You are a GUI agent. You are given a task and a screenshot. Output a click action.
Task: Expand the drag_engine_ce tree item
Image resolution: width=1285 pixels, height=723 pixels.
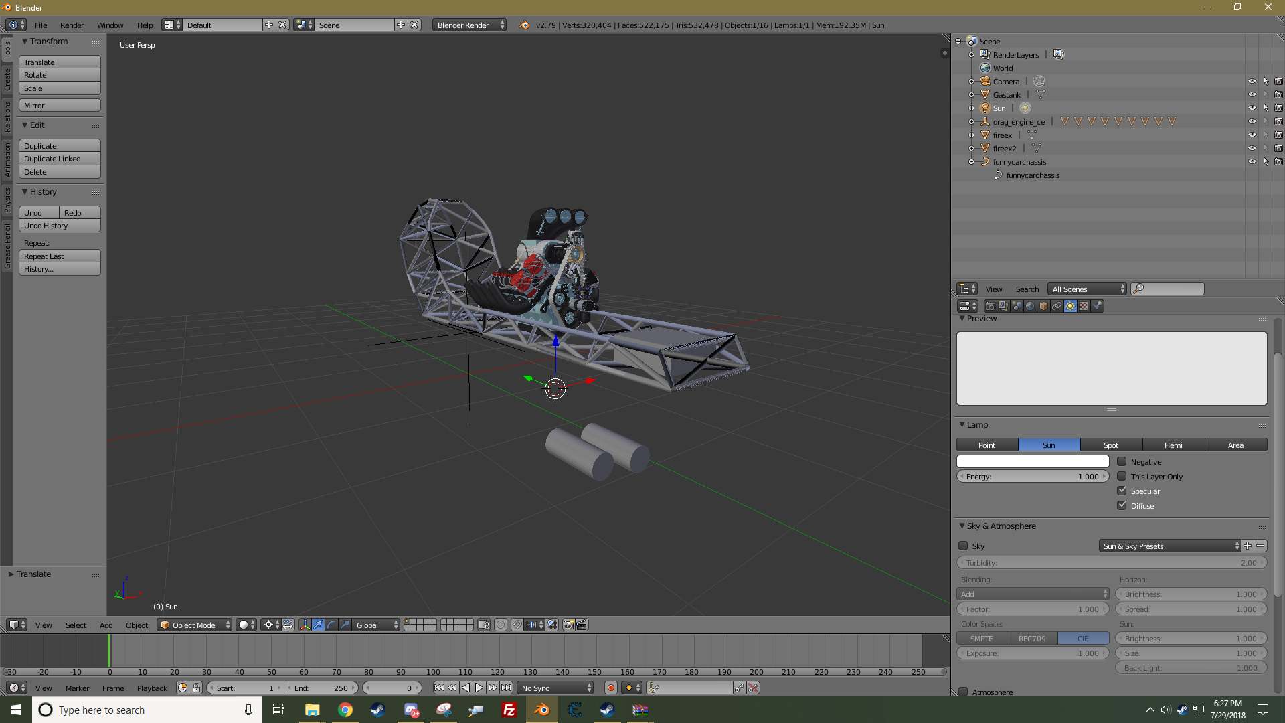(x=971, y=121)
